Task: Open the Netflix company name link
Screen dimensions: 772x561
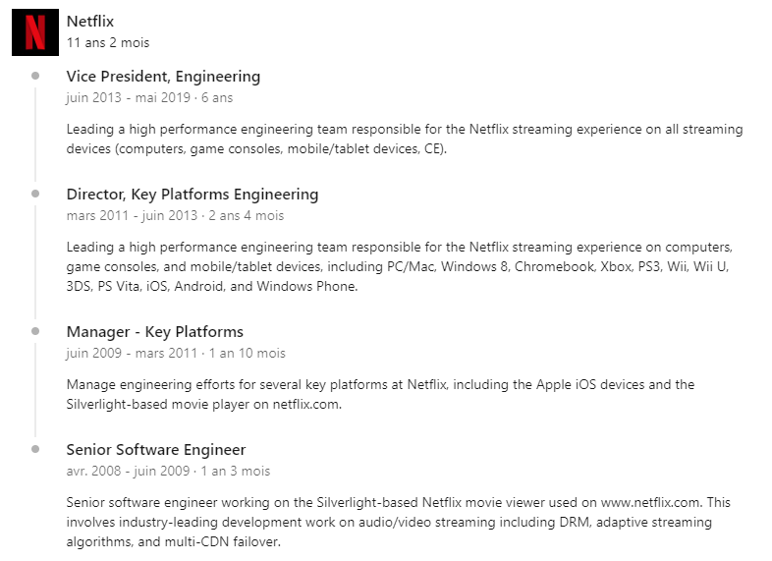Action: (90, 22)
